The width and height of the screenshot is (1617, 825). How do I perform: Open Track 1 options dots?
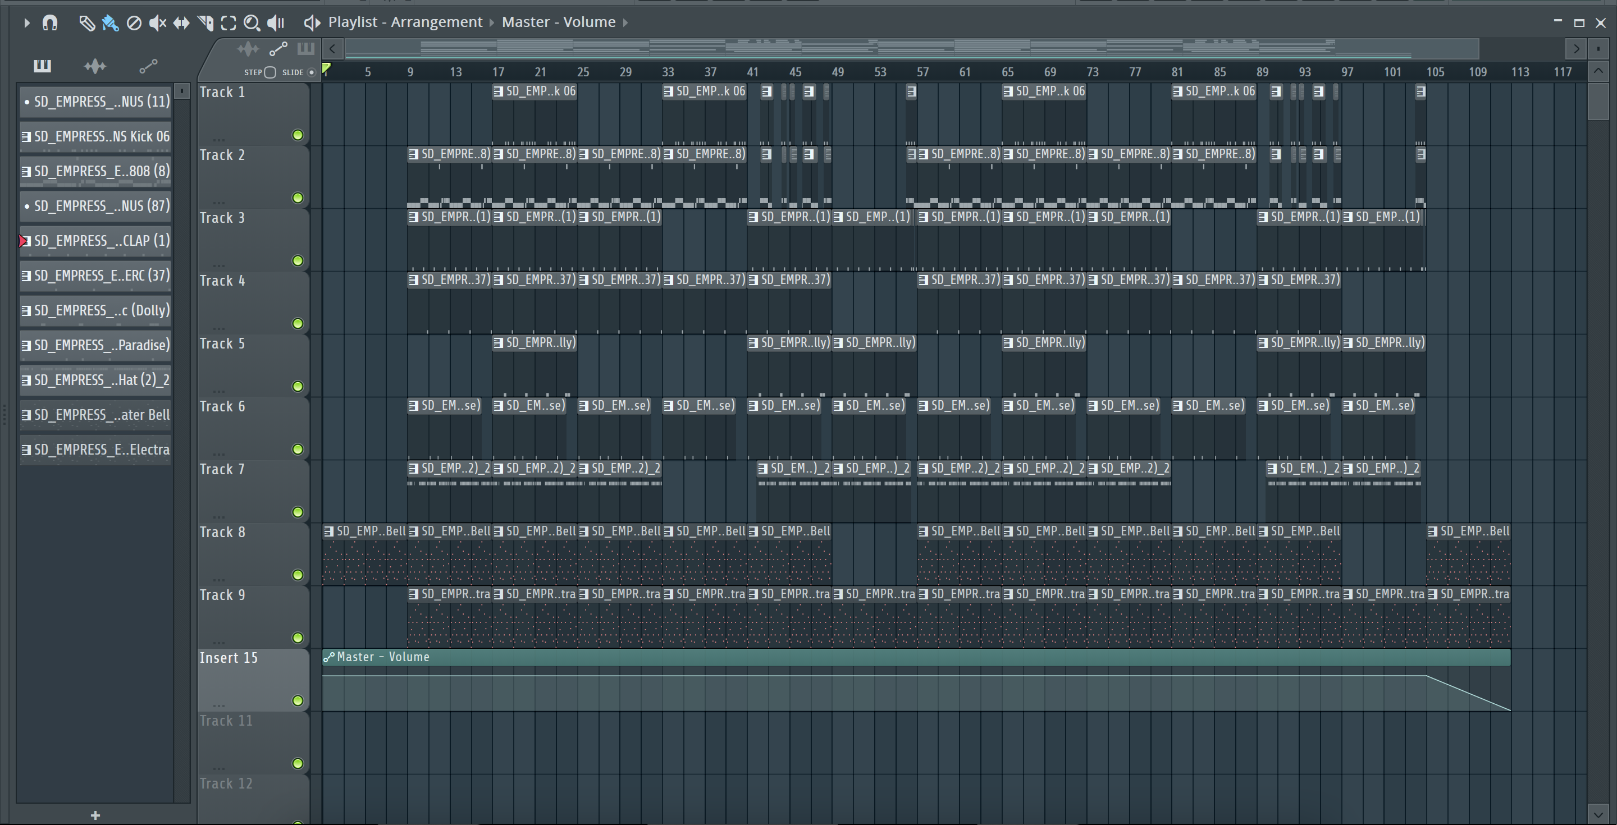218,139
